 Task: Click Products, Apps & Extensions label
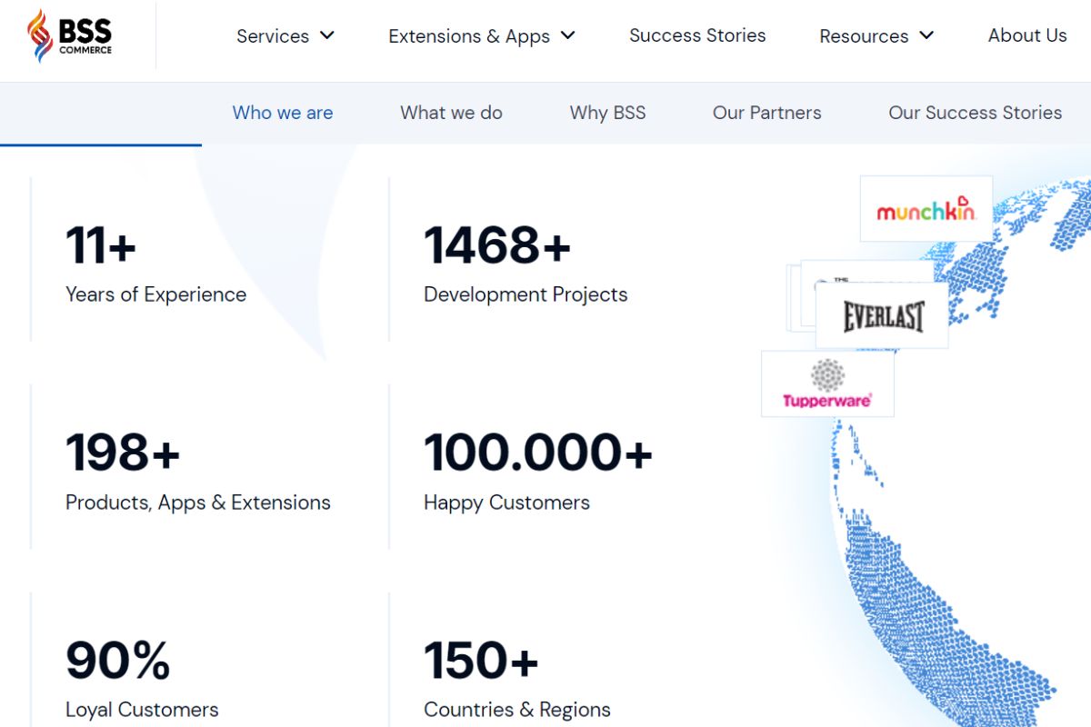coord(198,503)
